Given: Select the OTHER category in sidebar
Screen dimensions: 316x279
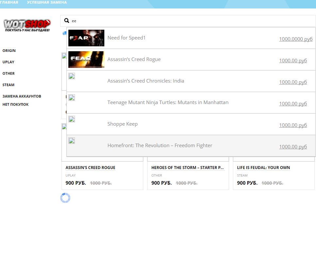Looking at the screenshot, I should click(9, 73).
